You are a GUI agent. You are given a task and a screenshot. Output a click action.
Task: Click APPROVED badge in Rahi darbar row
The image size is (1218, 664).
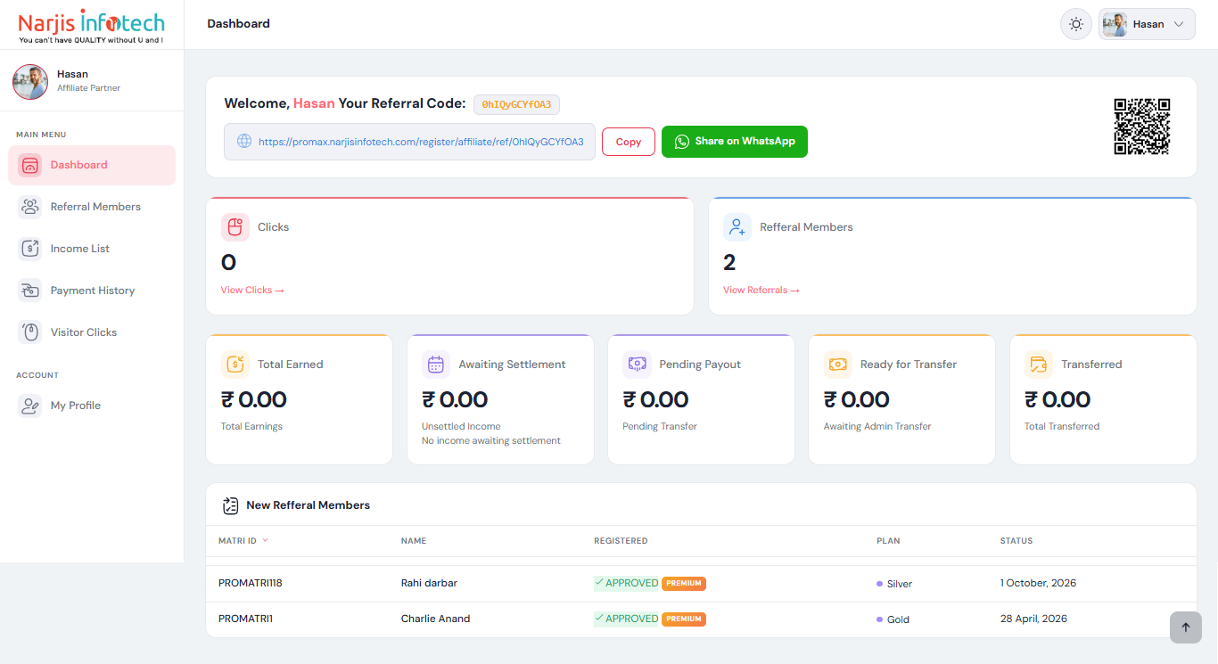coord(626,584)
